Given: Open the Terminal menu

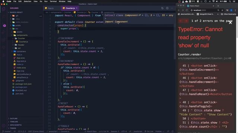Looking at the screenshot, I should tap(53, 1).
